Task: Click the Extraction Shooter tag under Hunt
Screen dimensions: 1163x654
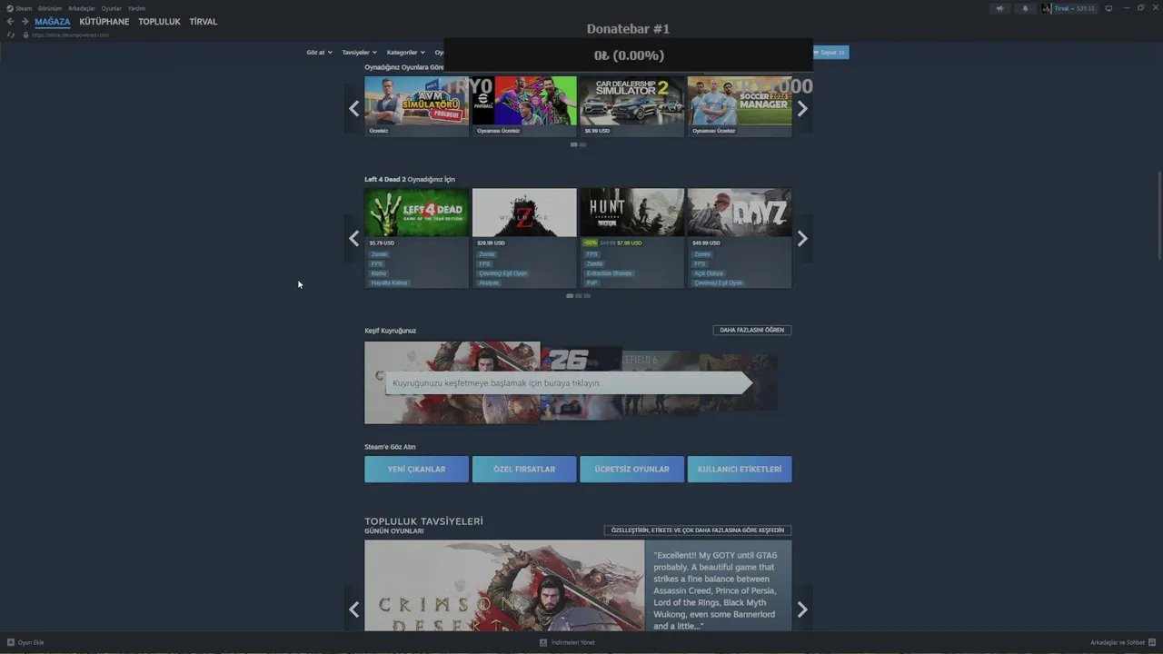Action: point(609,273)
